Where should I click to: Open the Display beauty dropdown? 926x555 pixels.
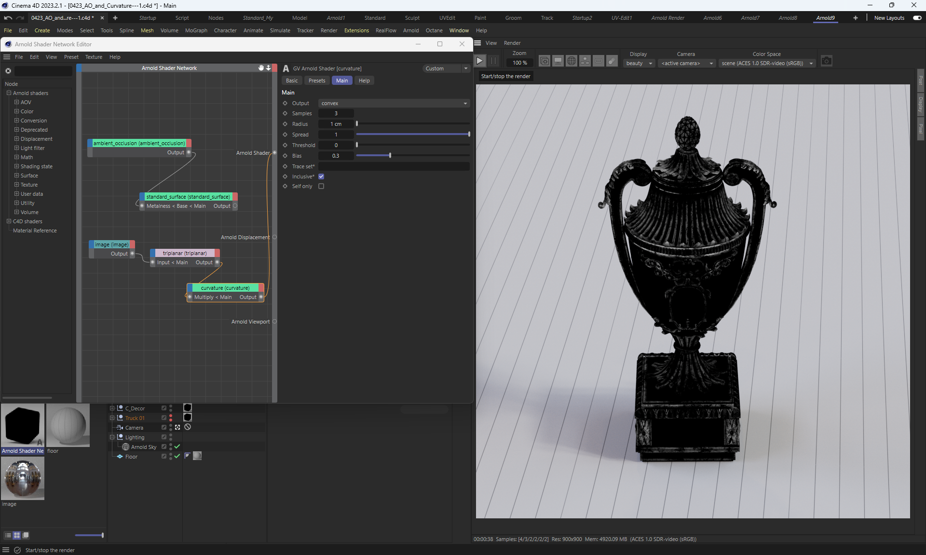(638, 63)
